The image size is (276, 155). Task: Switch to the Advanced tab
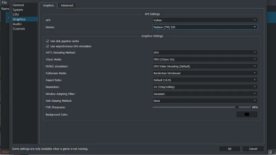point(67,6)
